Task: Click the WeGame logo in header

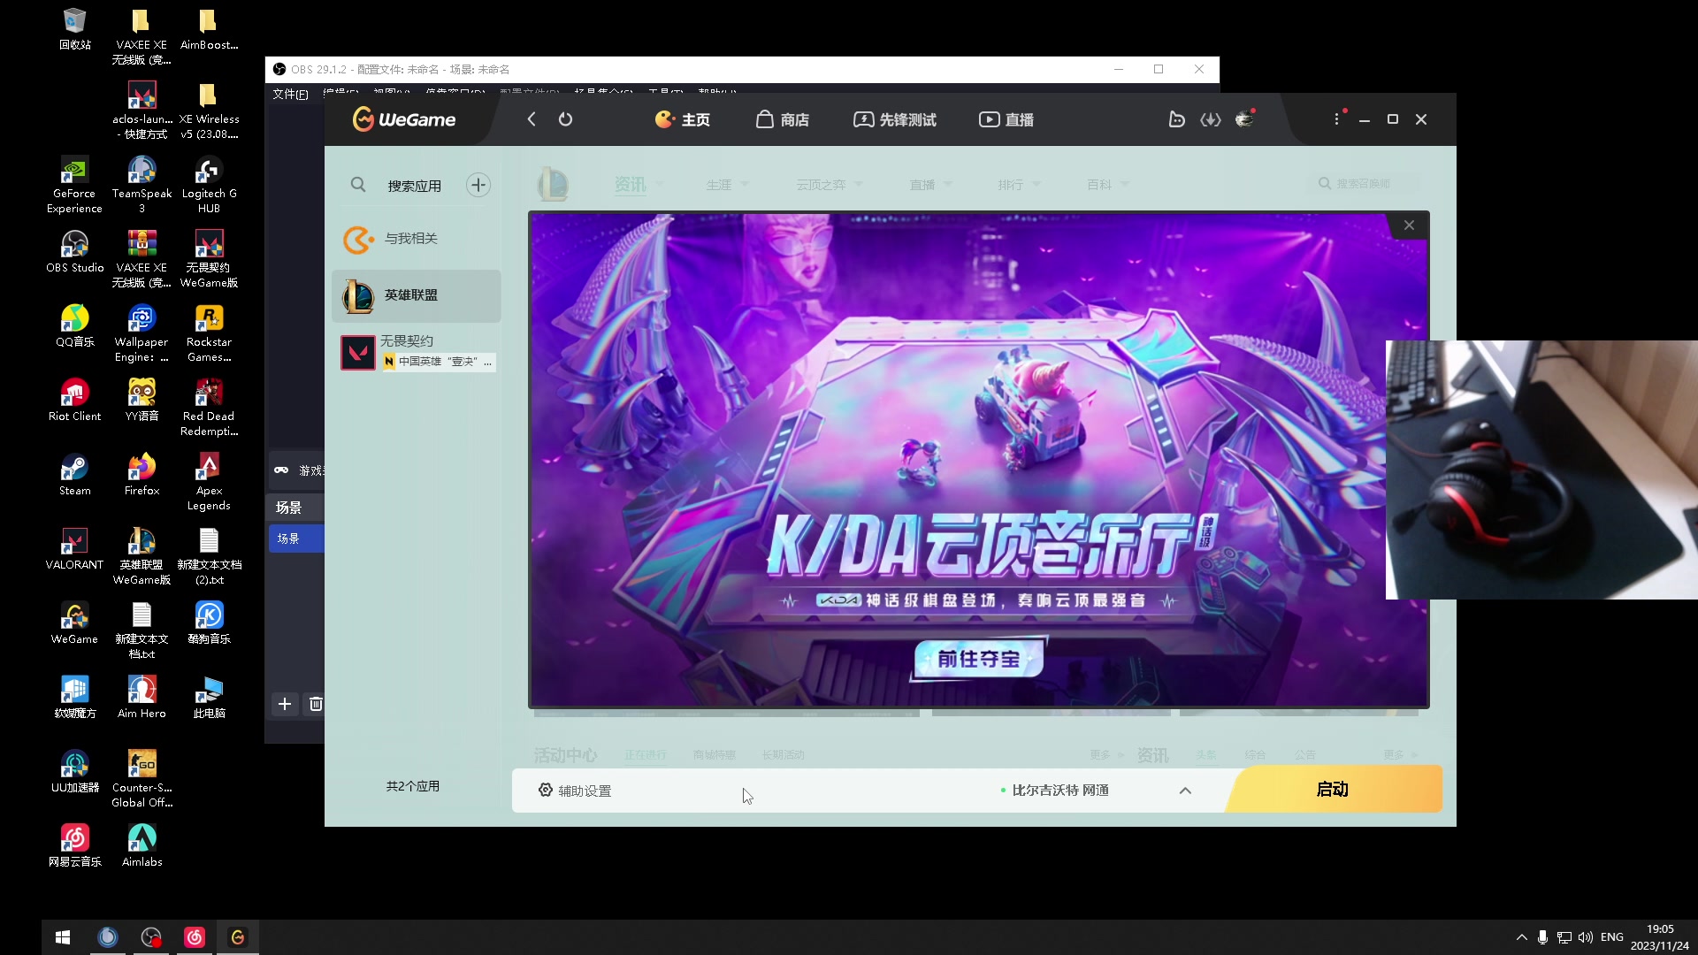Action: (404, 119)
